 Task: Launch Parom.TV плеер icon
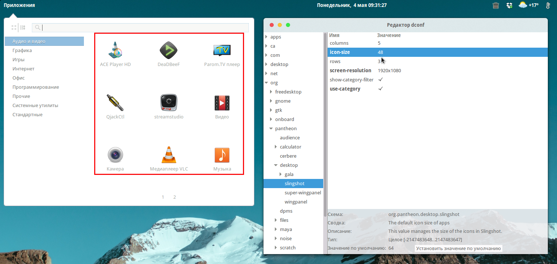(222, 50)
